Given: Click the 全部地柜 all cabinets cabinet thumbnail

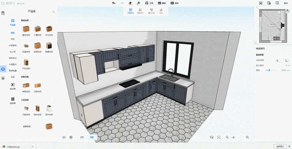Looking at the screenshot, I should click(x=49, y=126).
